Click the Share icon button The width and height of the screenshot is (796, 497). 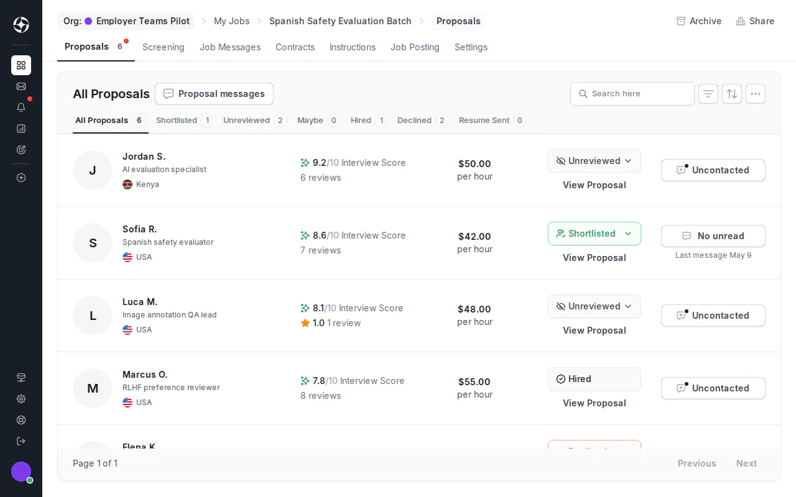click(x=755, y=21)
